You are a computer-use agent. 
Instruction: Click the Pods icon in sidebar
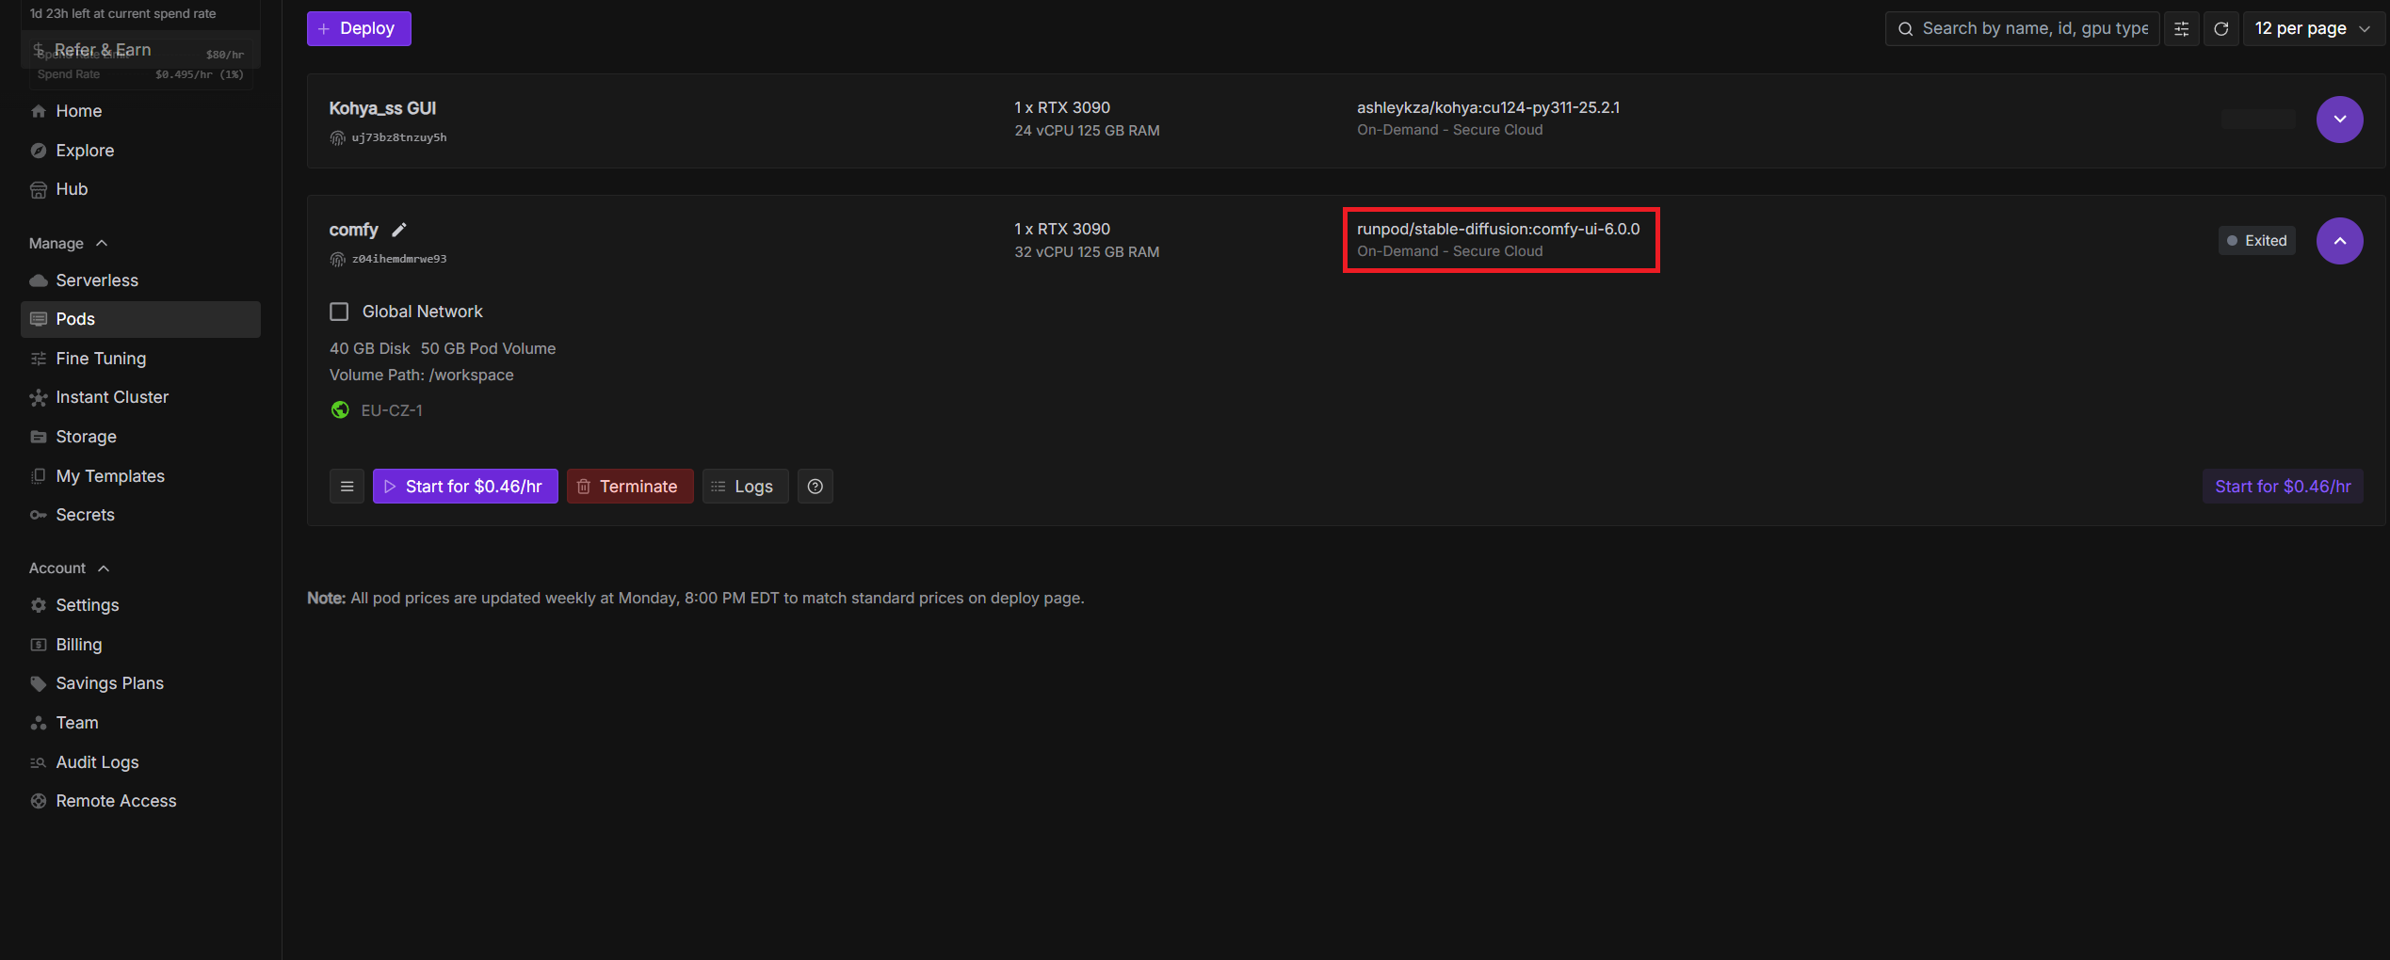coord(39,319)
